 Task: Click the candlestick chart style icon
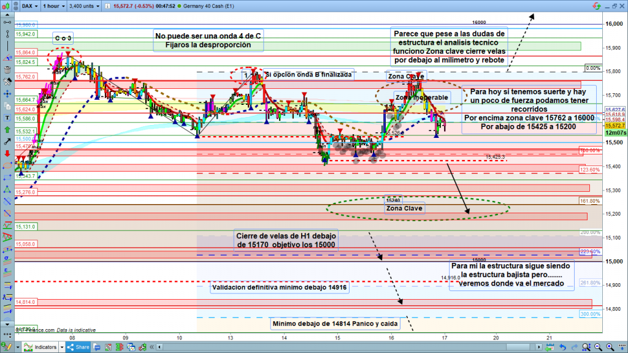pyautogui.click(x=6, y=6)
